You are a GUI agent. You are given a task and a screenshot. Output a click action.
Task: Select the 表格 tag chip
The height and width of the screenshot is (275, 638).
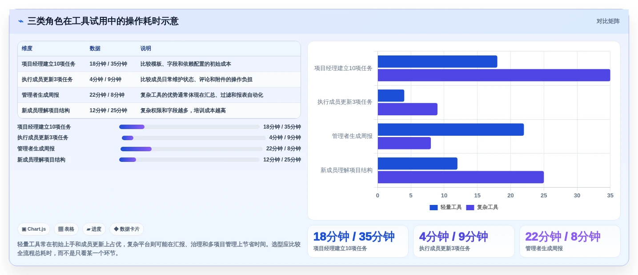point(66,229)
